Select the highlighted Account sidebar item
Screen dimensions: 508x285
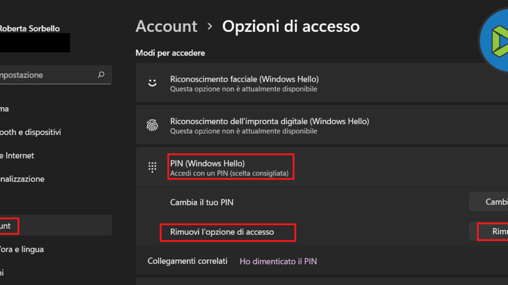click(7, 226)
